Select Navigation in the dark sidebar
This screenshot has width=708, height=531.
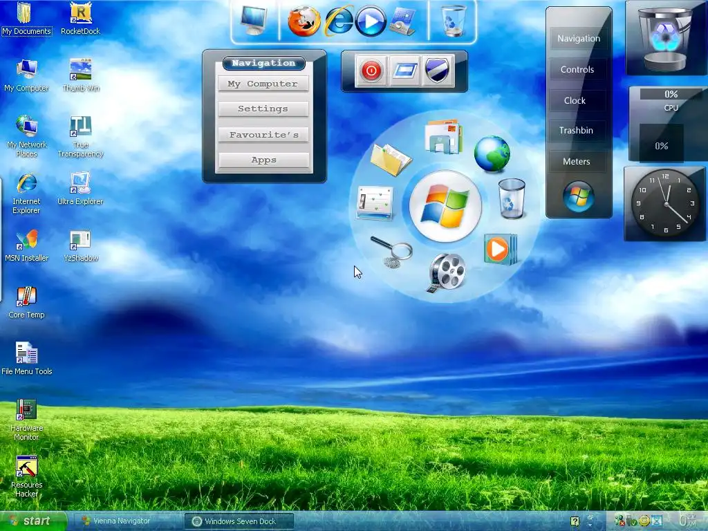click(x=579, y=39)
